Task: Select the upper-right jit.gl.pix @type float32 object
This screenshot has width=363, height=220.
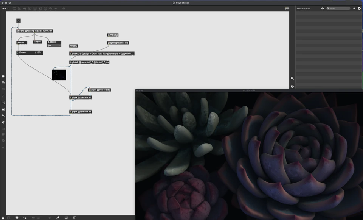Action: [x=100, y=90]
